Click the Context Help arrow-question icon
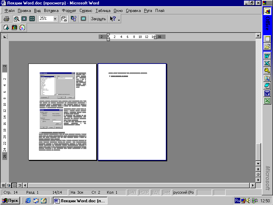Screen dimensions: 273x205 tap(113, 19)
